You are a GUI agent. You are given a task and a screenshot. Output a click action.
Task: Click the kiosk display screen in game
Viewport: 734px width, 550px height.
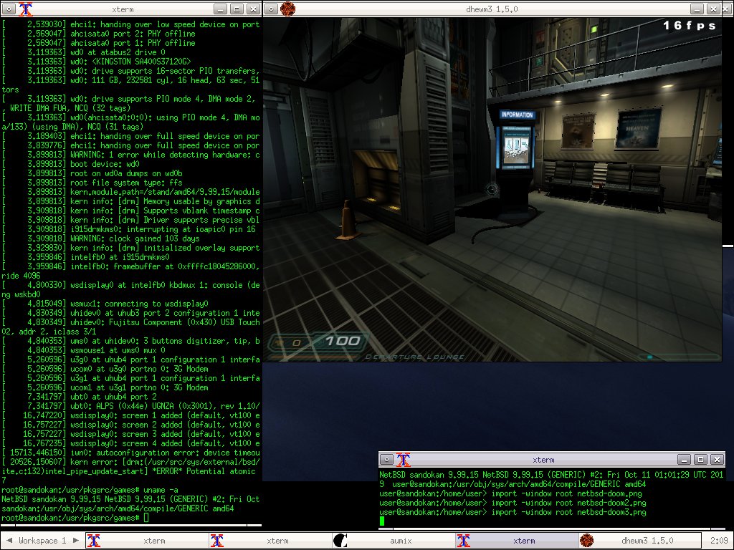tap(517, 148)
